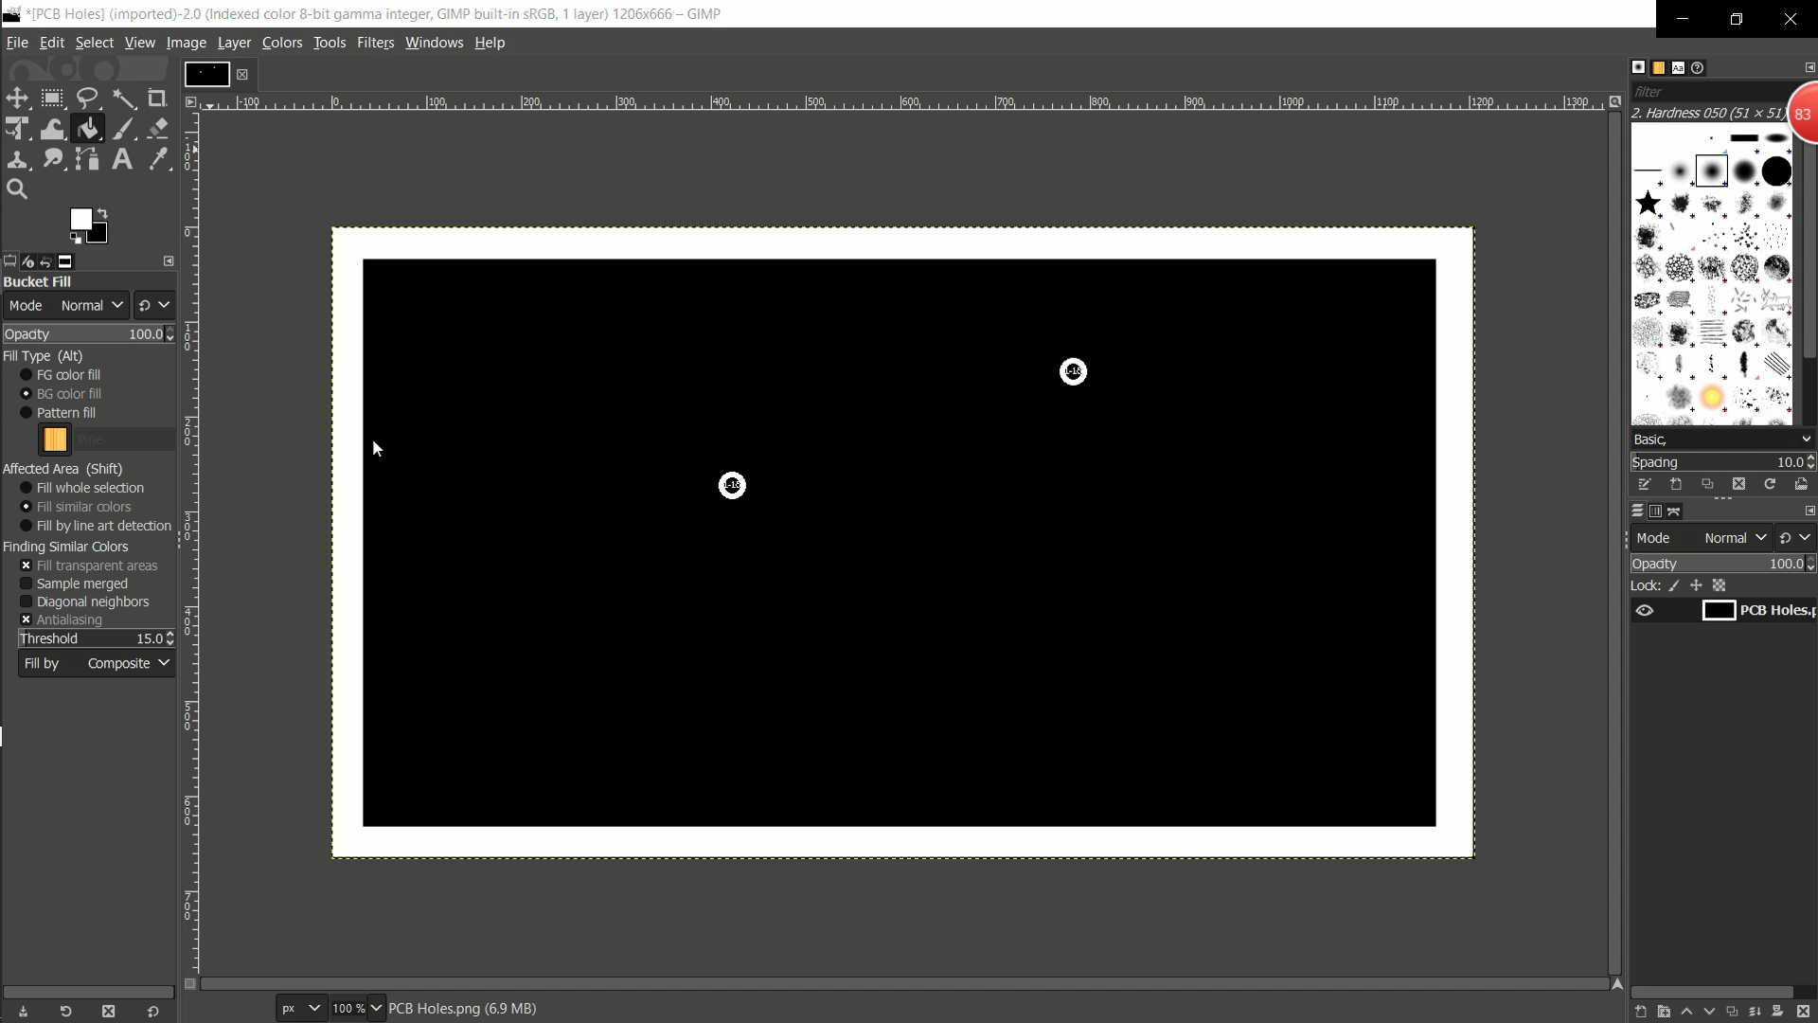Select the Zoom magnifier tool
Viewport: 1818px width, 1023px height.
[17, 189]
